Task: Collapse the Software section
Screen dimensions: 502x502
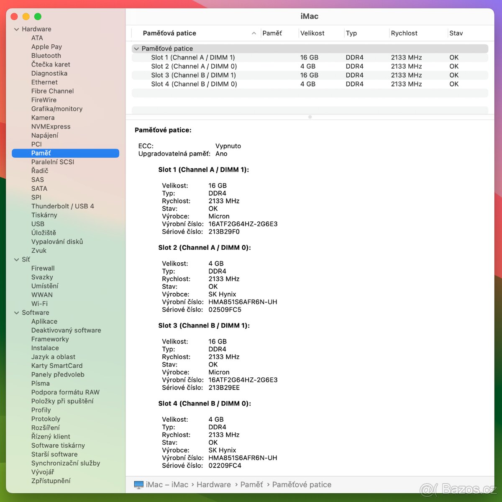Action: (x=17, y=312)
